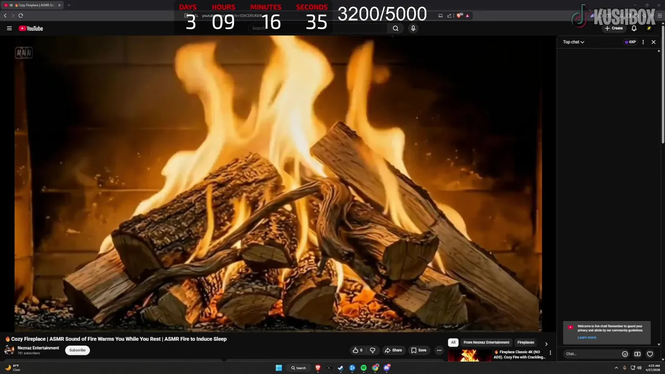This screenshot has width=665, height=374.
Task: Select the Fireplaces filter chip
Action: (x=526, y=342)
